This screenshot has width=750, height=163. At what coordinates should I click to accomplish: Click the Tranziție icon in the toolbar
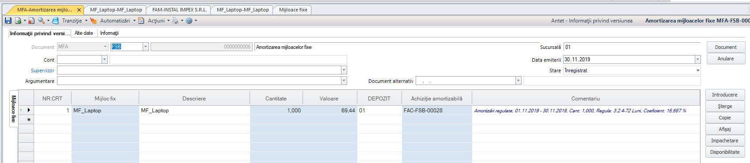55,21
